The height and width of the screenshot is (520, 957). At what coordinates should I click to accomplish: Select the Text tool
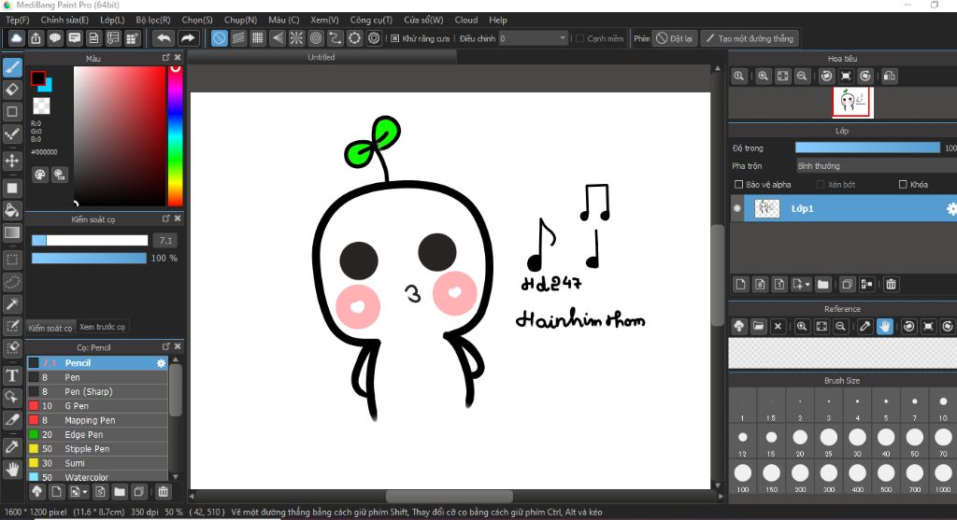(x=12, y=375)
